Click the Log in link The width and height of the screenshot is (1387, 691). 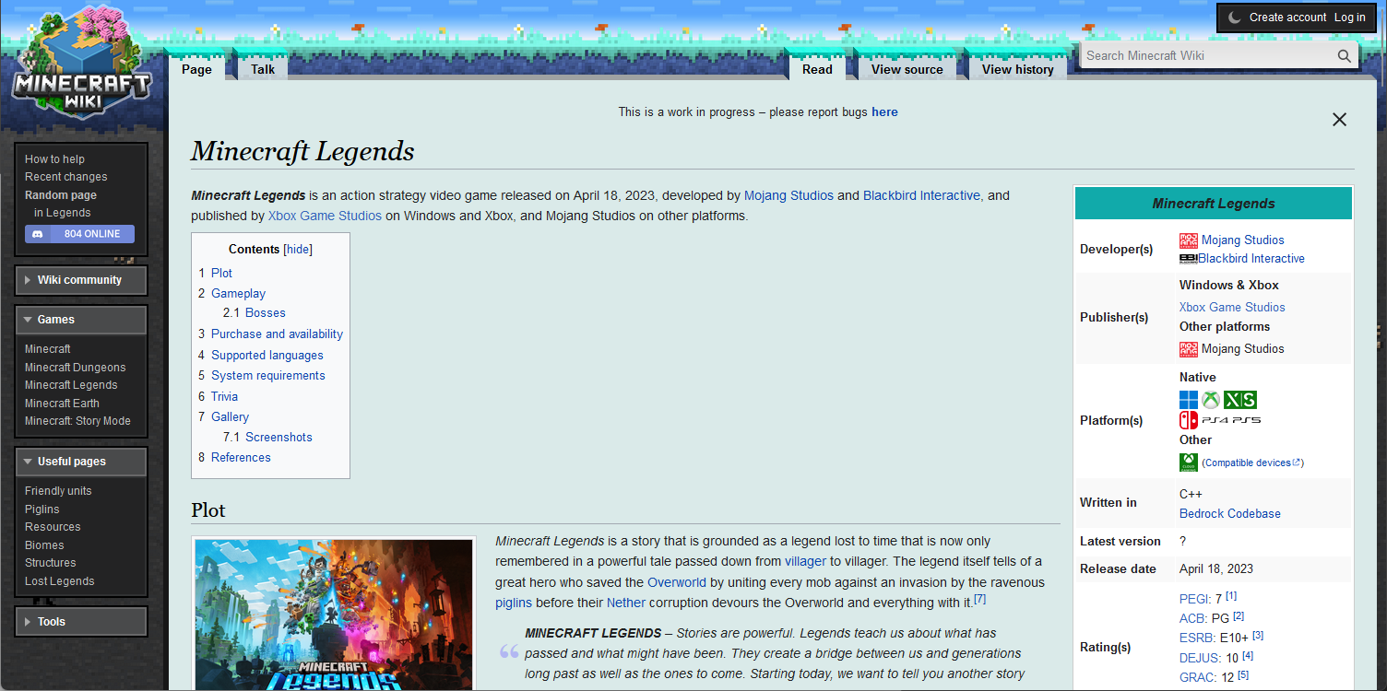1350,18
